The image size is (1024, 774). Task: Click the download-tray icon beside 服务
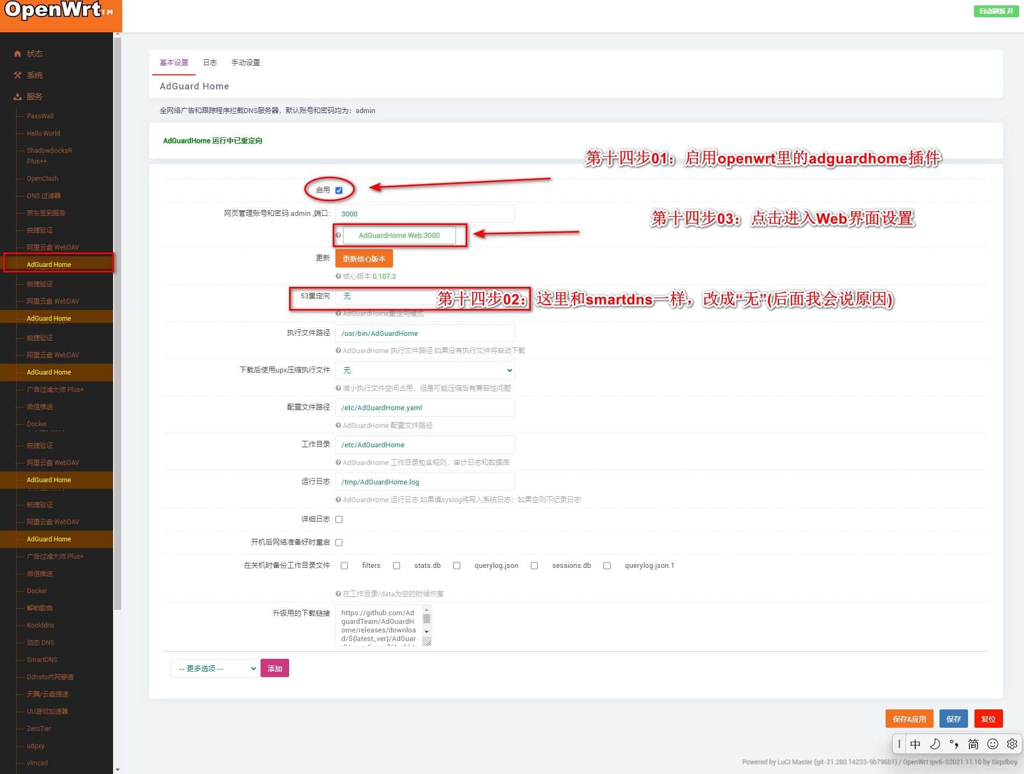(18, 97)
